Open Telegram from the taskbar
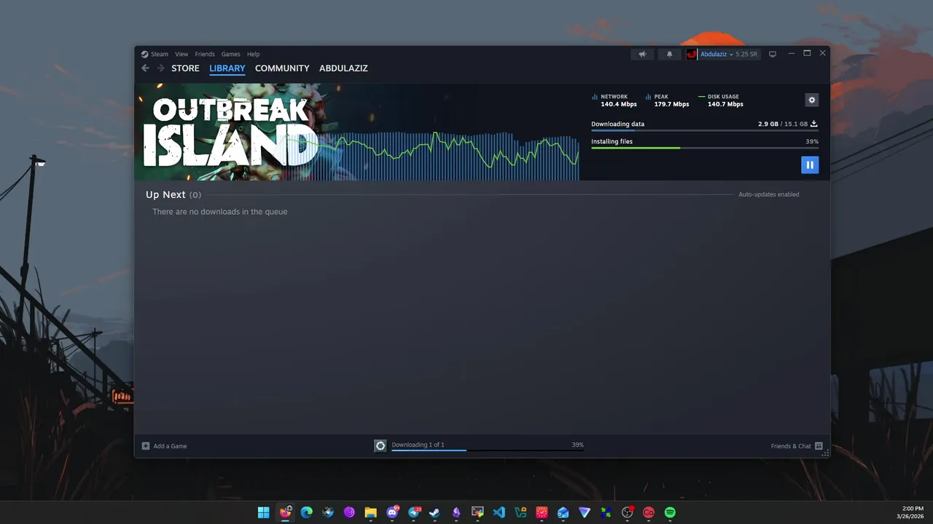 (413, 512)
